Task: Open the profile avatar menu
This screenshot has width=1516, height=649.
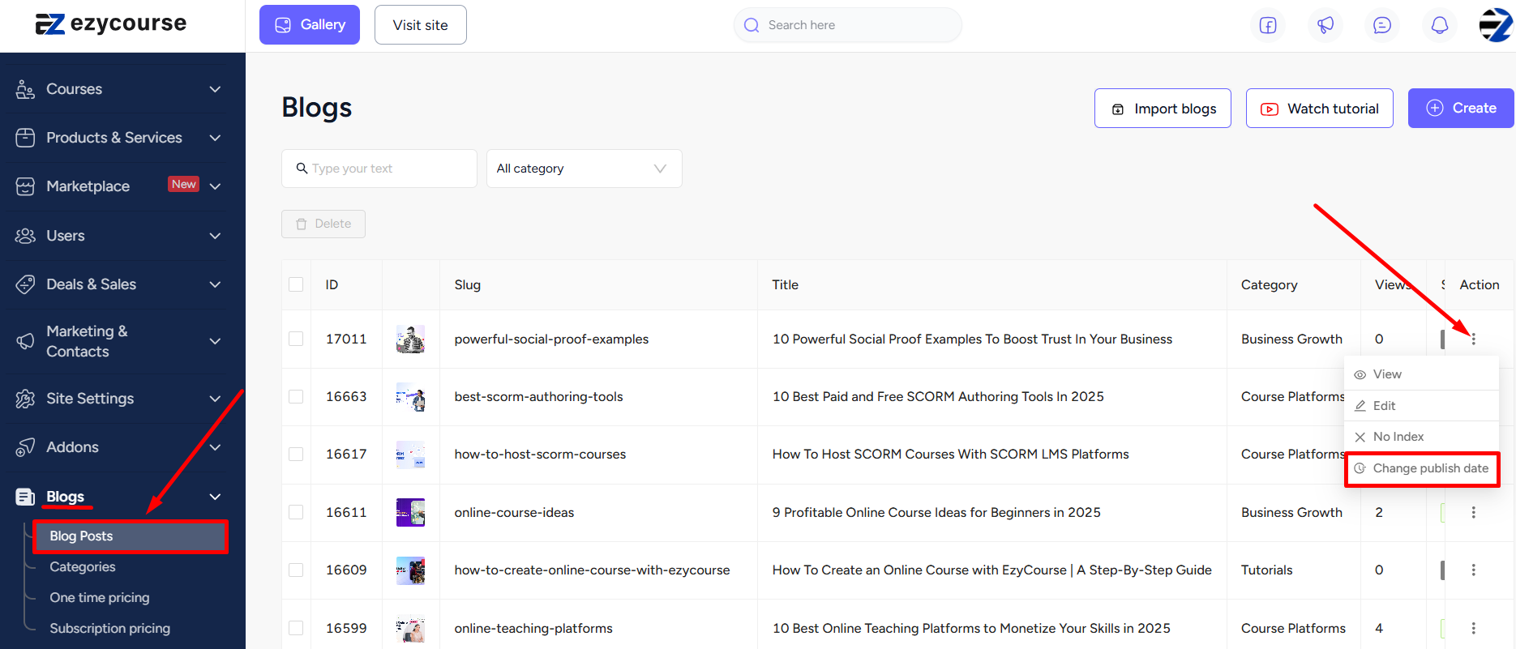Action: (x=1496, y=25)
